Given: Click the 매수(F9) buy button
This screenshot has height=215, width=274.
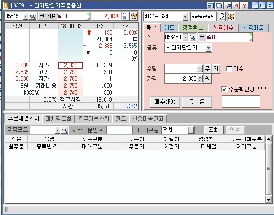Looking at the screenshot, I should tap(165, 102).
